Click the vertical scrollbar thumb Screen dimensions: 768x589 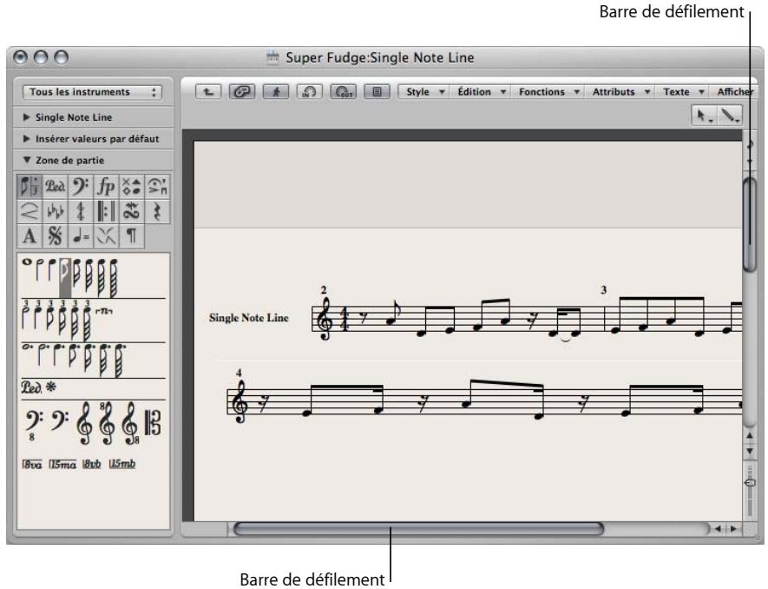tap(750, 223)
